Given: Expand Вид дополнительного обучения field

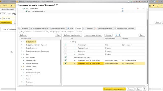Looking at the screenshot, I should [x=21, y=45].
